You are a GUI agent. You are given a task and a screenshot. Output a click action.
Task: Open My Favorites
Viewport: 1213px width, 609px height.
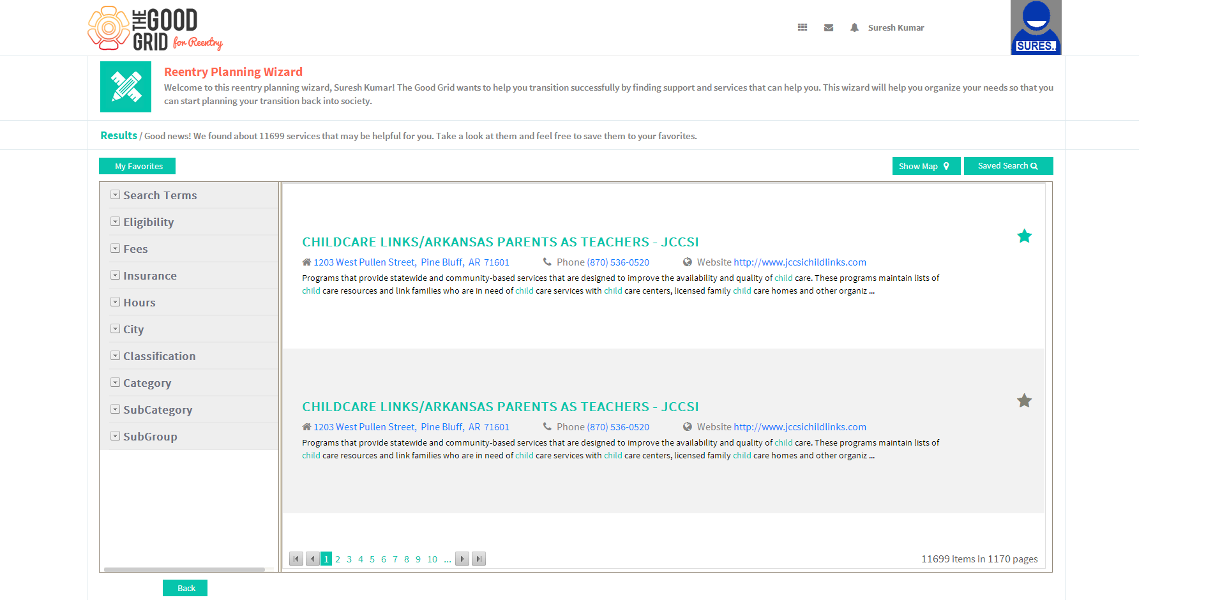[x=137, y=166]
